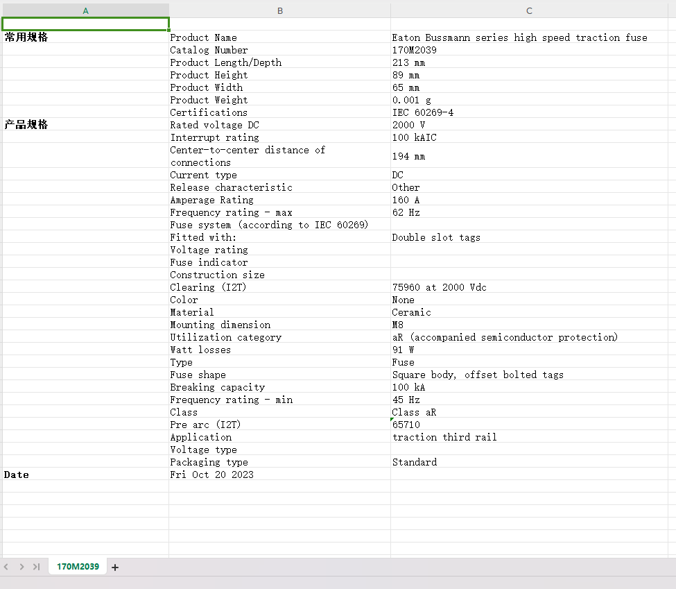Image resolution: width=676 pixels, height=589 pixels.
Task: Select the Catalog Number label cell
Action: (x=280, y=50)
